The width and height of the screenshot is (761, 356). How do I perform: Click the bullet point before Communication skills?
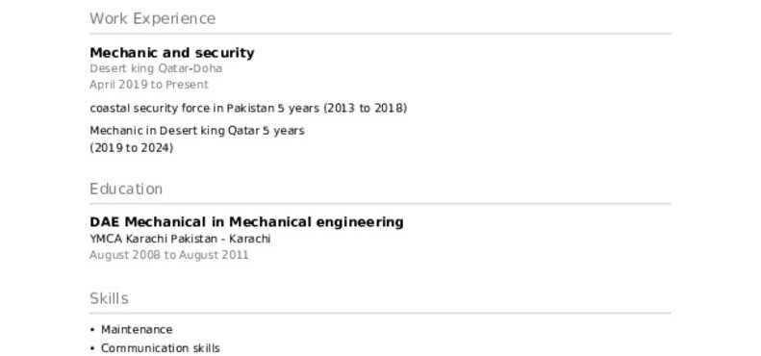(92, 348)
